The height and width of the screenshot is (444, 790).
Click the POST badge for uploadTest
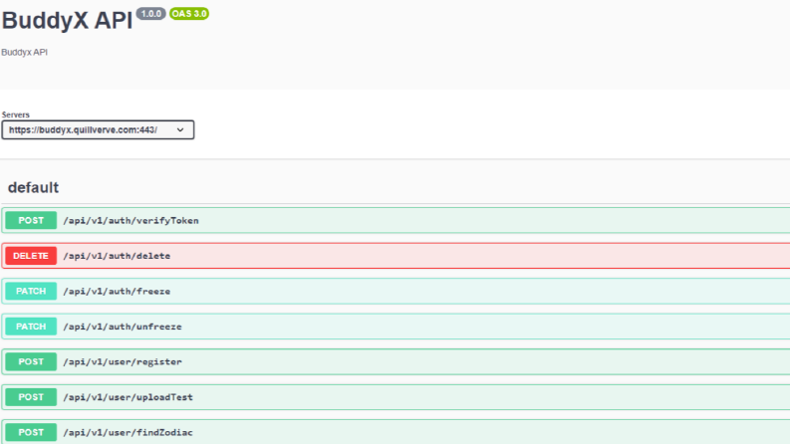coord(31,396)
